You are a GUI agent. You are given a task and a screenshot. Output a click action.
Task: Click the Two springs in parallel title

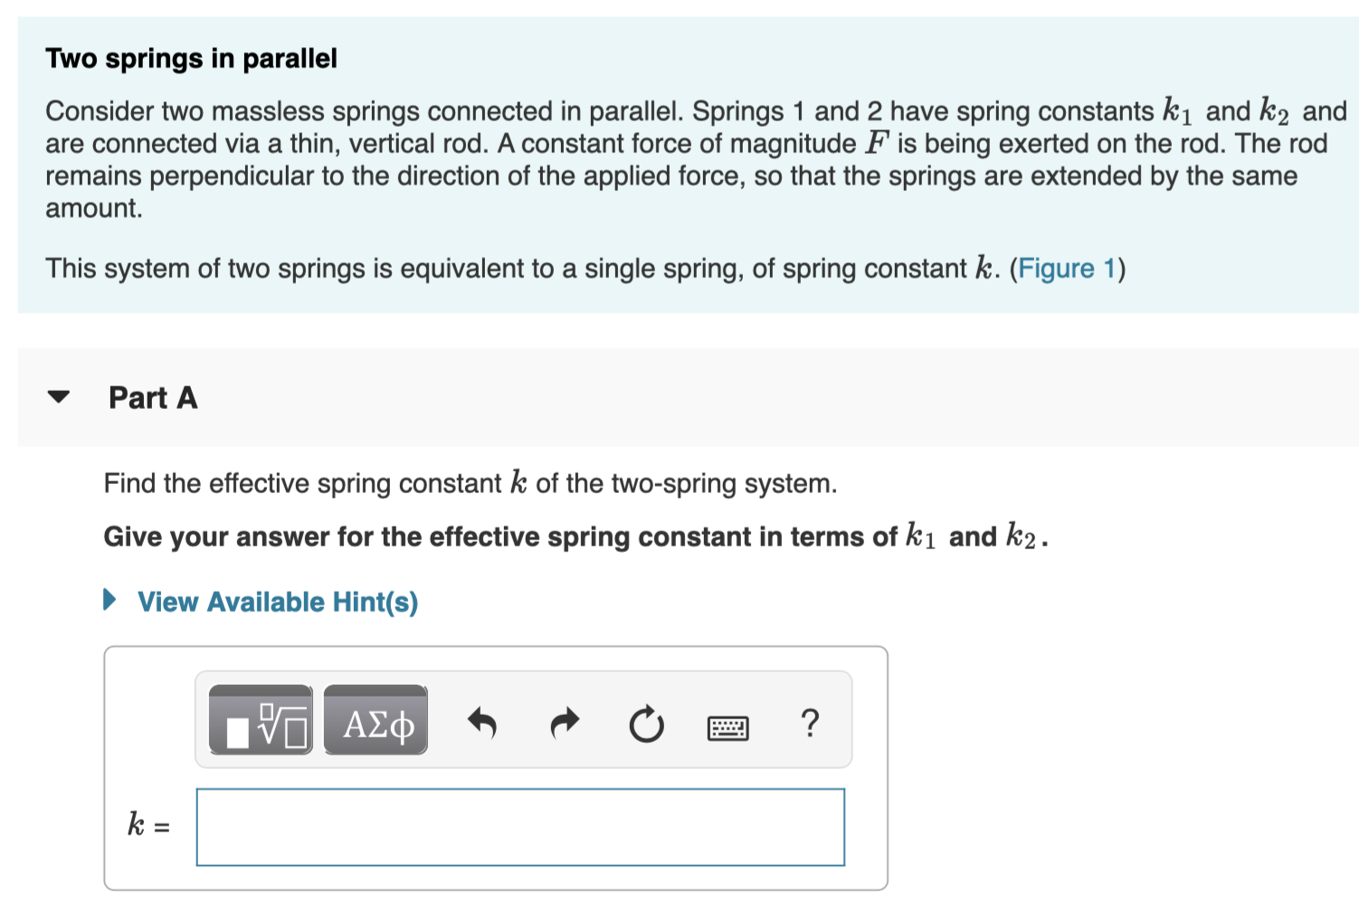point(191,57)
